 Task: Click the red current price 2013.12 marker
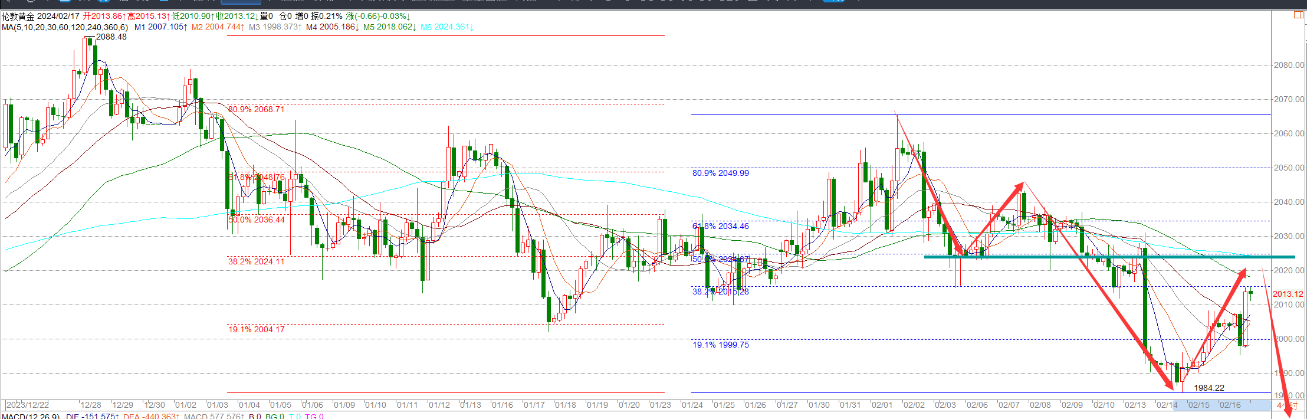click(1288, 294)
